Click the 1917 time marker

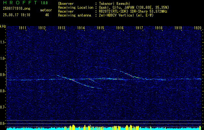click(139, 28)
